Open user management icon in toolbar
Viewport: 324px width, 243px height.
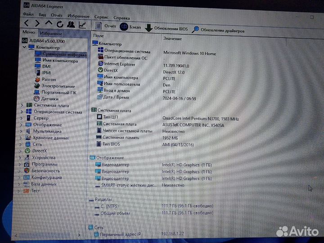pos(71,24)
